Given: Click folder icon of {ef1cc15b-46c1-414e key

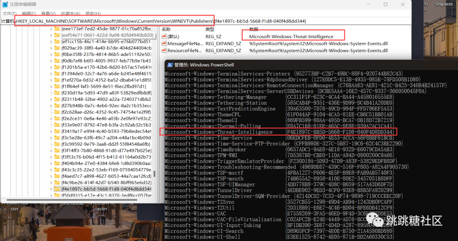Looking at the screenshot, I should (x=57, y=42).
